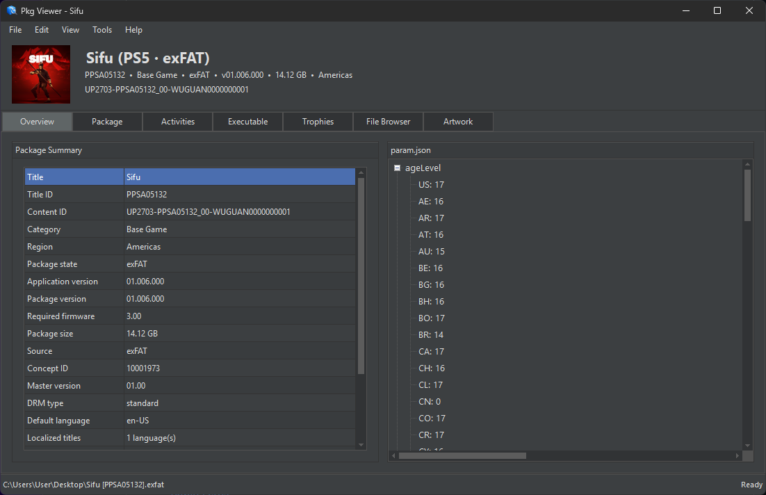Select the BG: 16 tree entry

(432, 284)
